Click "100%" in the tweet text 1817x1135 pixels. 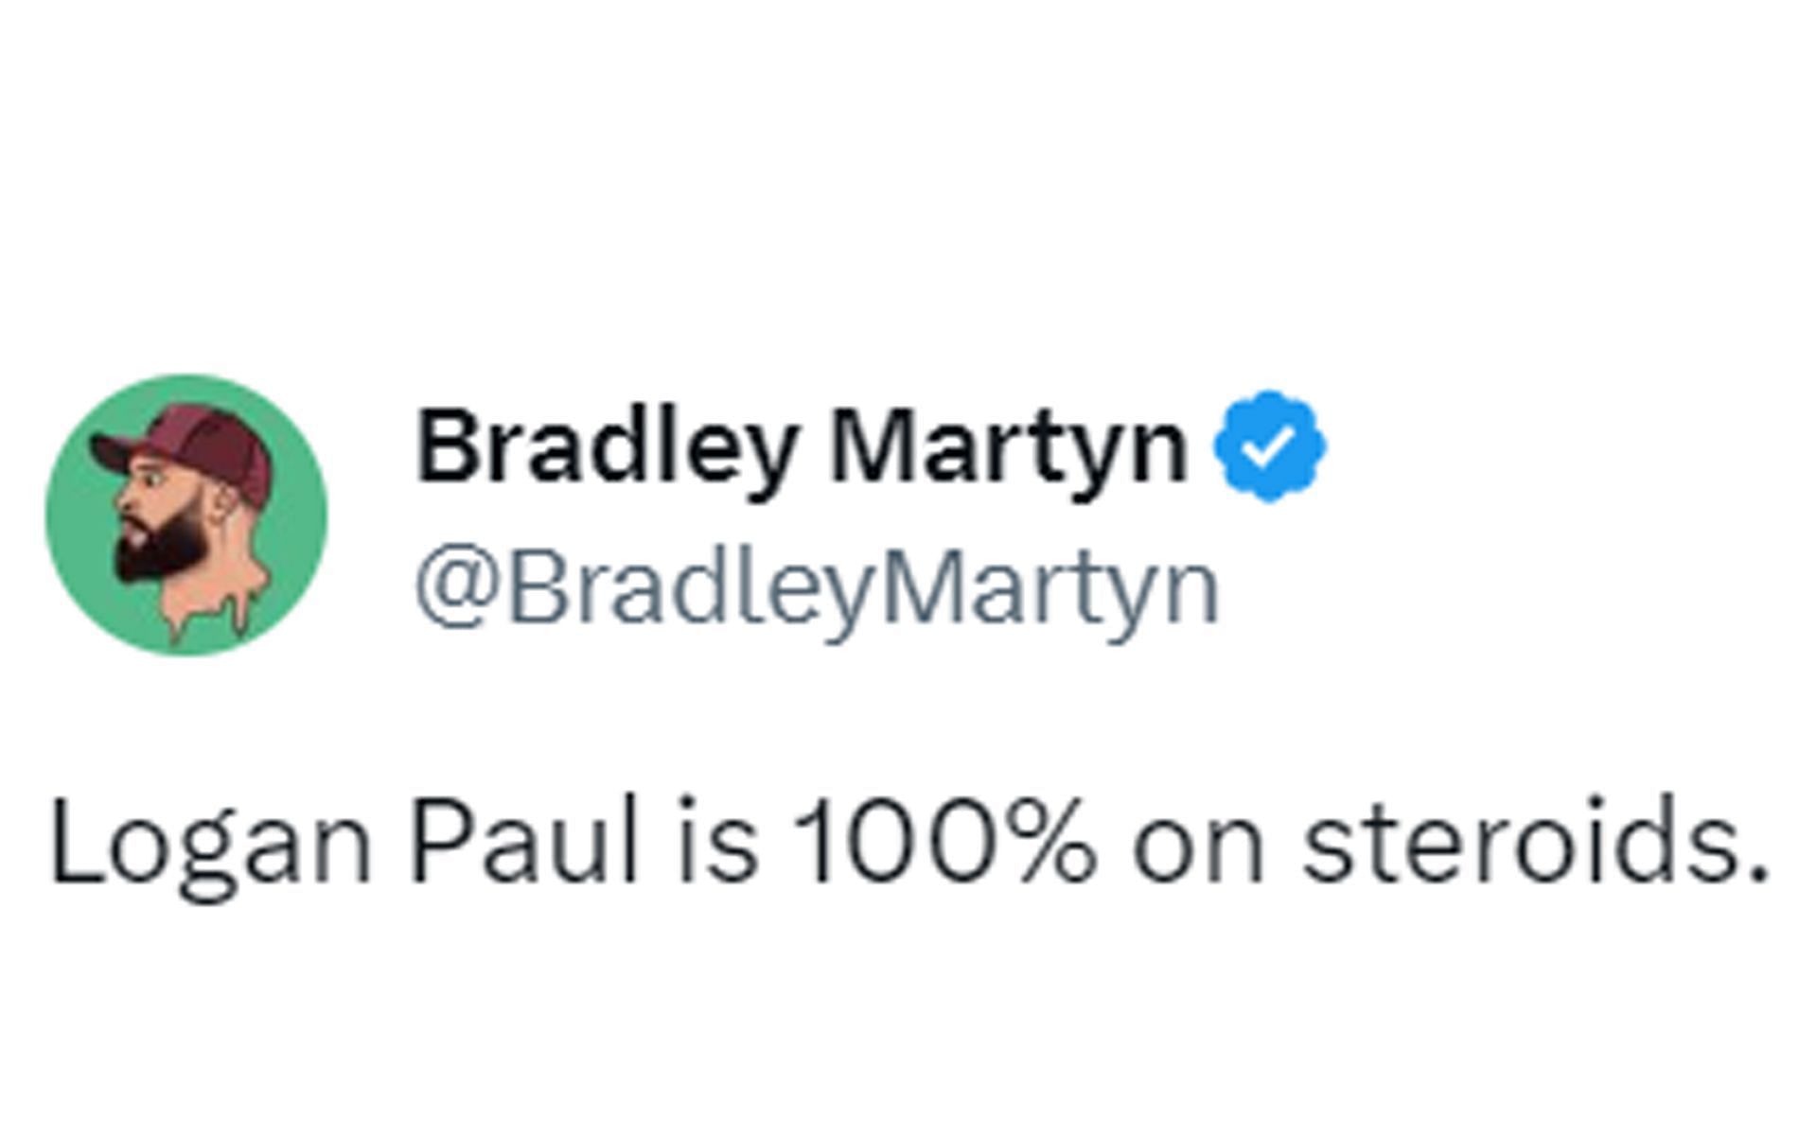[943, 842]
